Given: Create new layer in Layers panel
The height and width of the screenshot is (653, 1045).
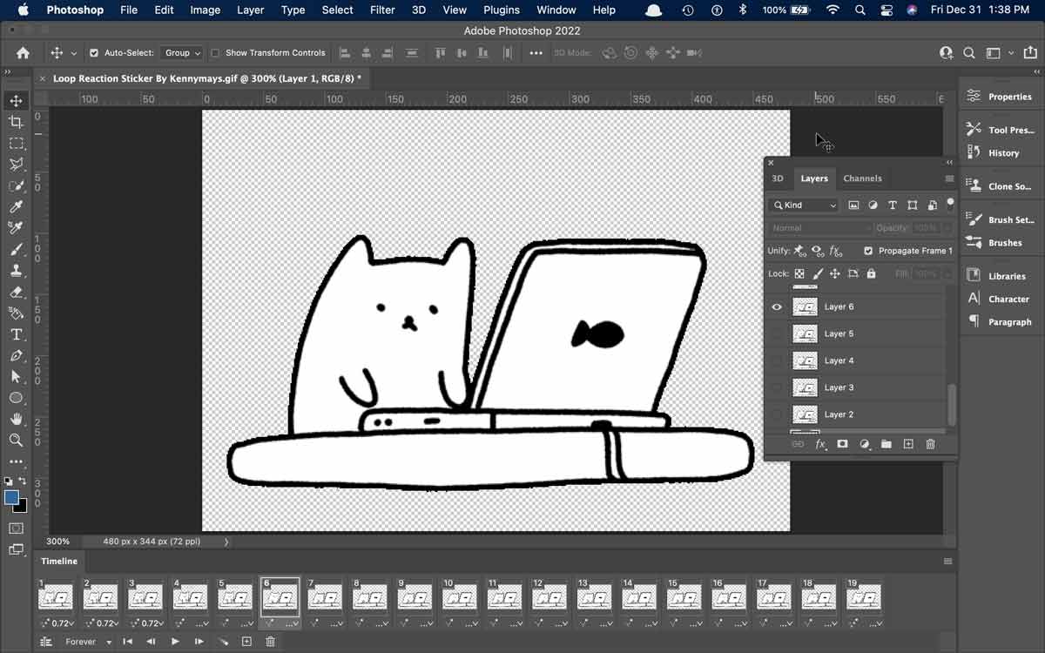Looking at the screenshot, I should click(908, 444).
